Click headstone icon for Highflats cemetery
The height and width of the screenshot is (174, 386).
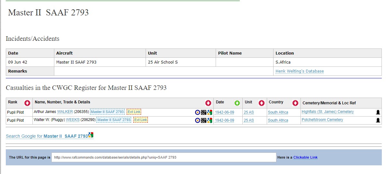(x=378, y=112)
